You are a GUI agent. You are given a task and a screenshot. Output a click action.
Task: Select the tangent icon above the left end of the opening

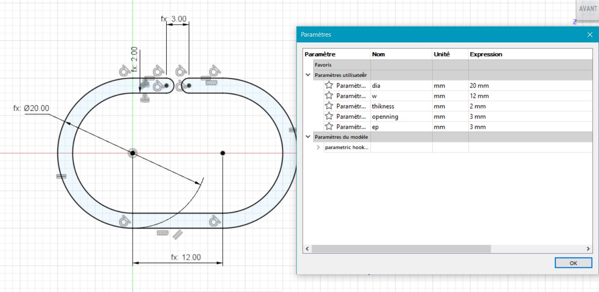coord(158,71)
